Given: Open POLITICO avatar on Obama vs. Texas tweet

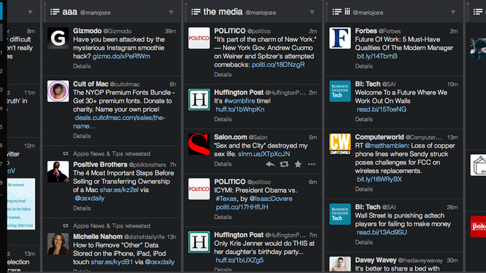Looking at the screenshot, I should click(199, 189).
